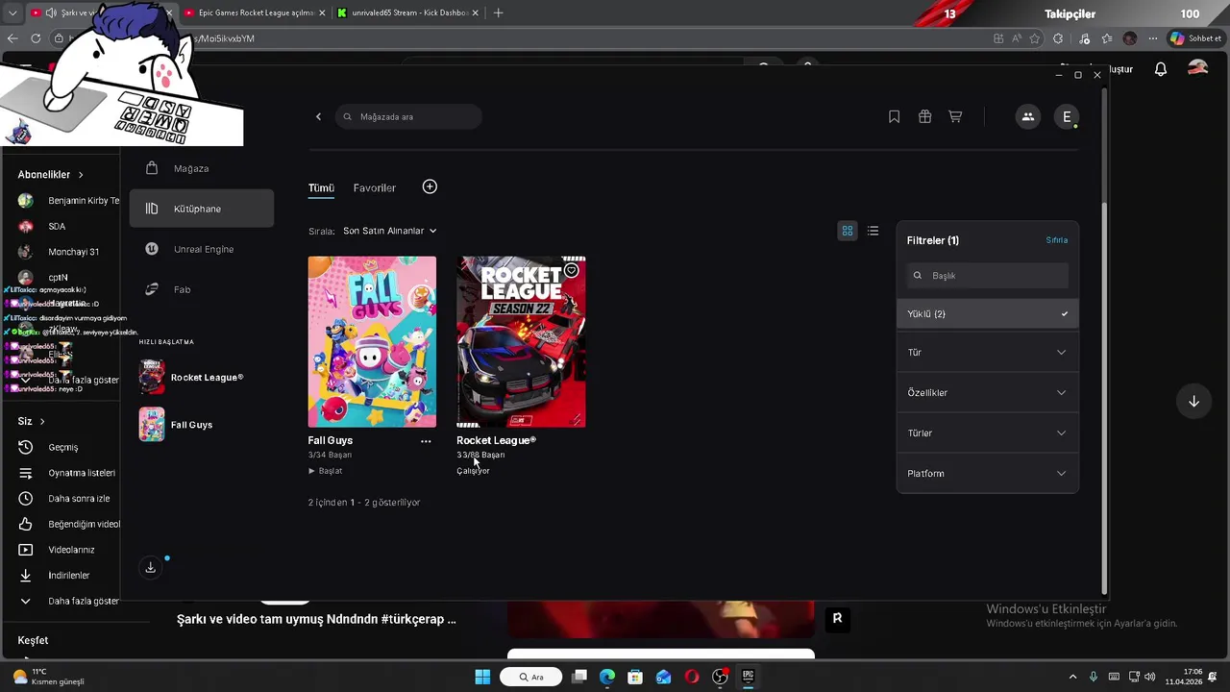This screenshot has height=692, width=1230.
Task: Switch to the Tümü tab
Action: (321, 187)
